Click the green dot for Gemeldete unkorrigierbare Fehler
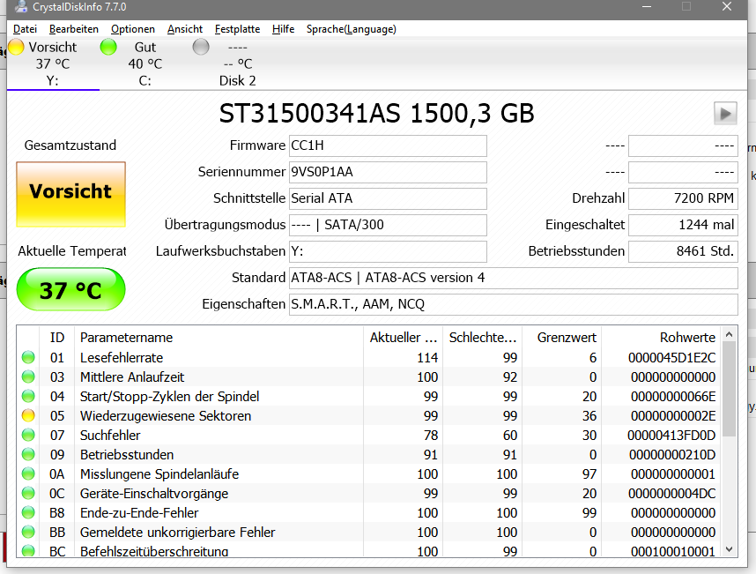The image size is (756, 574). pos(28,532)
